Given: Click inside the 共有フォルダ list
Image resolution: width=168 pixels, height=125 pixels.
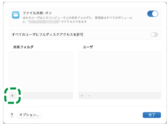Looking at the screenshot, I should point(41,72).
